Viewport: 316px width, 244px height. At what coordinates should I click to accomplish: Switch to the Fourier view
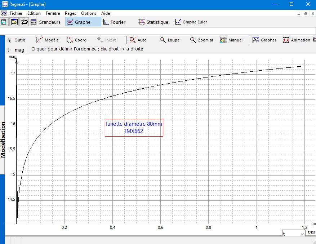click(x=114, y=22)
